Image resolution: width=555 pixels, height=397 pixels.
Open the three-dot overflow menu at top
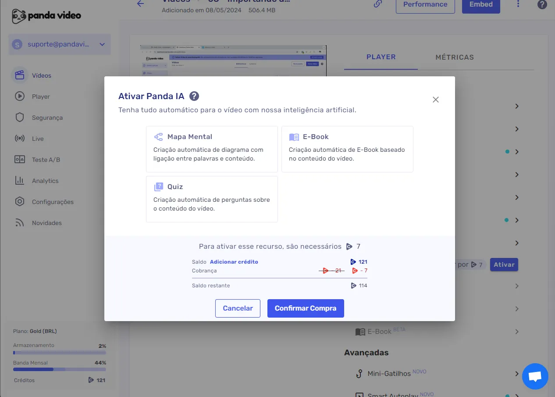pyautogui.click(x=518, y=4)
